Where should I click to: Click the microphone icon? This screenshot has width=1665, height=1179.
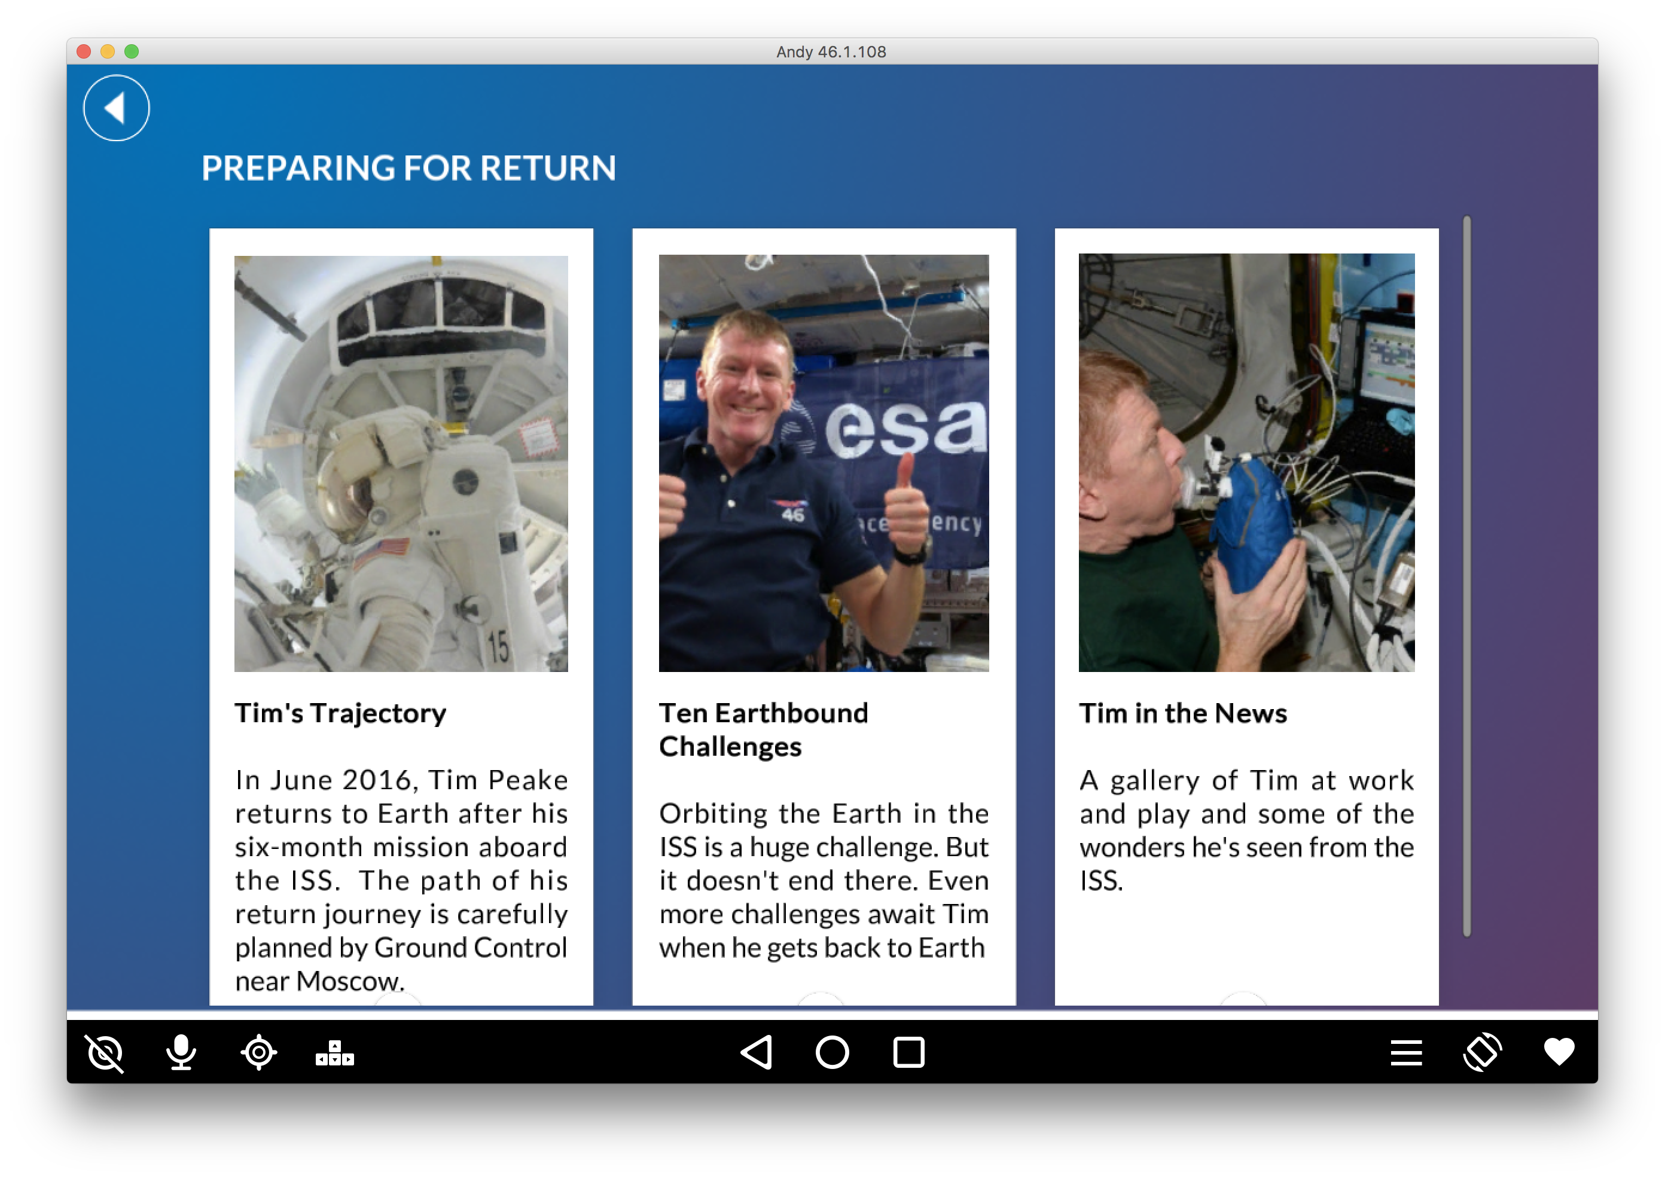181,1053
